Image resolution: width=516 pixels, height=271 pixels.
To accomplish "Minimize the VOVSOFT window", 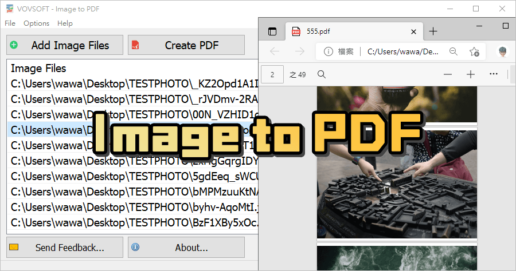I will 450,9.
